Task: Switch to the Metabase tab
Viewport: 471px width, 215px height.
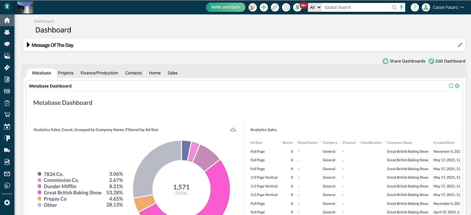Action: (x=42, y=73)
